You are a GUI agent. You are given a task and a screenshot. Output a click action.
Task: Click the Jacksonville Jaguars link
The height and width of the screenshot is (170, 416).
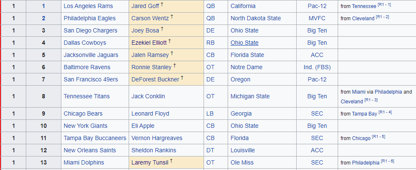[91, 55]
